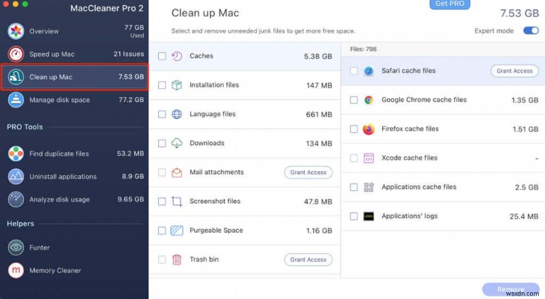Click the Safari compass icon
The width and height of the screenshot is (545, 299).
tap(369, 71)
